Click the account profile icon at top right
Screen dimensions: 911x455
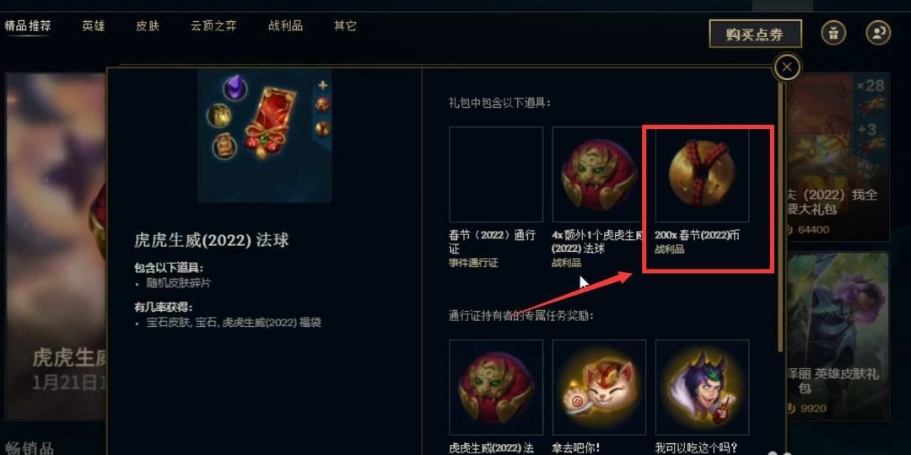[x=878, y=33]
